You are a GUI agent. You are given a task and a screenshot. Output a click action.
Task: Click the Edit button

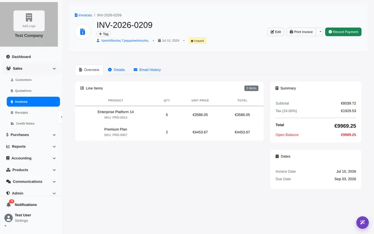276,32
